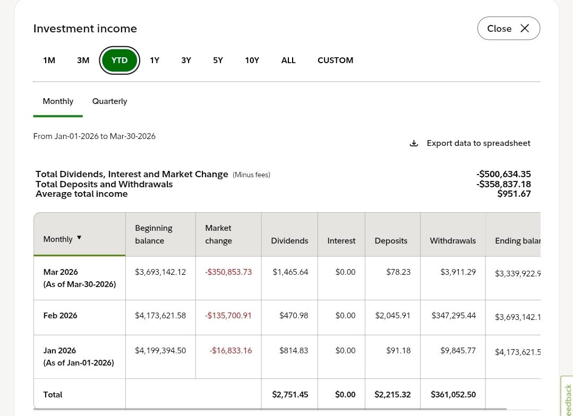Click the Market change column header
Image resolution: width=573 pixels, height=416 pixels.
[x=218, y=235]
